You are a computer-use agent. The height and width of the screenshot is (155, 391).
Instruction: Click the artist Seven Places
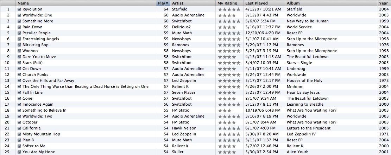[x=184, y=92]
